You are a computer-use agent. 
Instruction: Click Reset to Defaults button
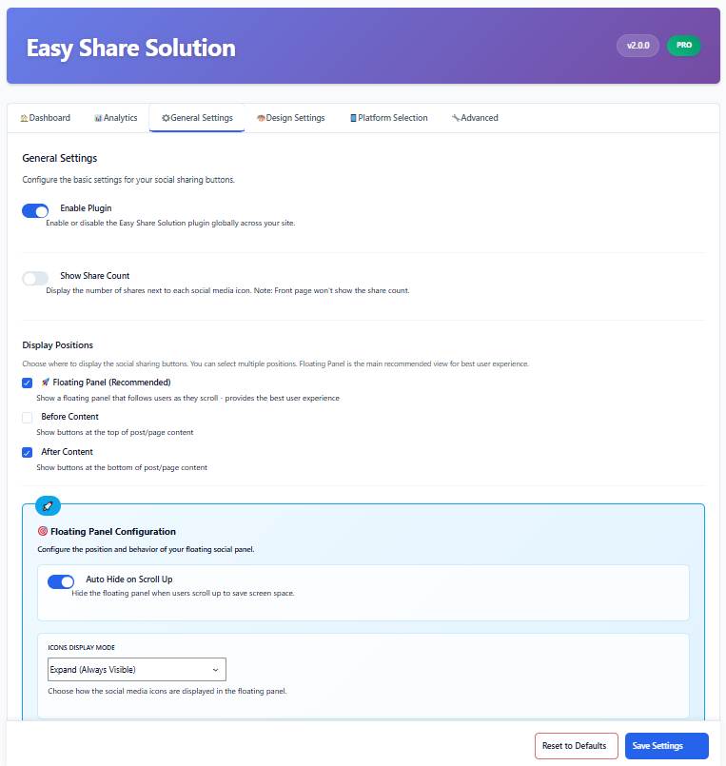(x=576, y=746)
